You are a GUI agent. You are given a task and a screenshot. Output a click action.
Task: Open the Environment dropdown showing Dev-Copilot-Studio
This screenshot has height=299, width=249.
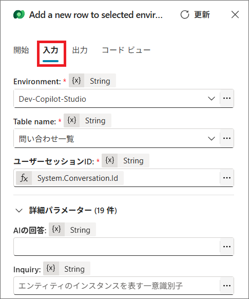point(117,99)
